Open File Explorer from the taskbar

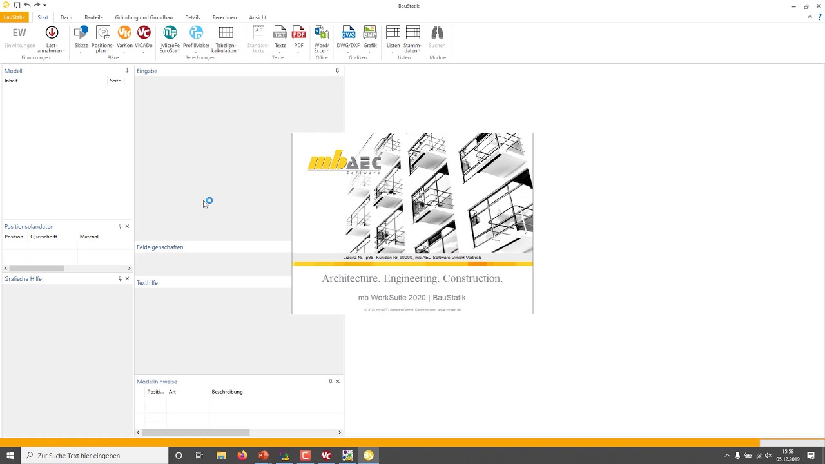click(x=221, y=456)
